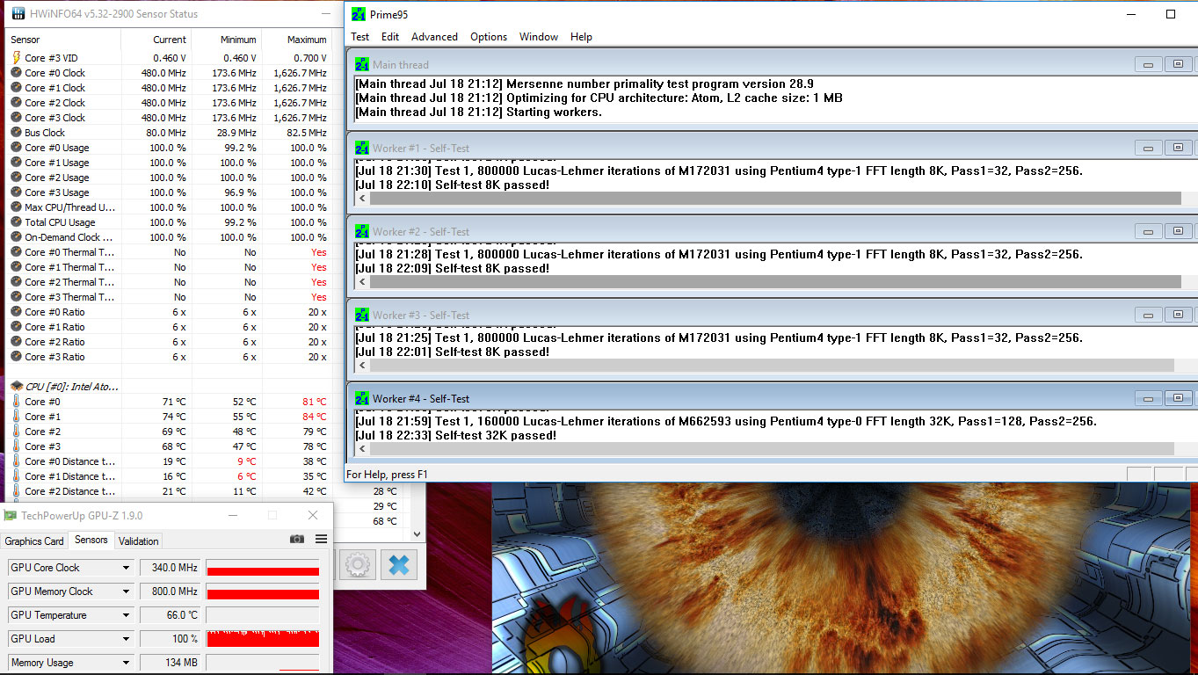Click the icon beside Total CPU Usage
The image size is (1198, 675).
[x=16, y=222]
